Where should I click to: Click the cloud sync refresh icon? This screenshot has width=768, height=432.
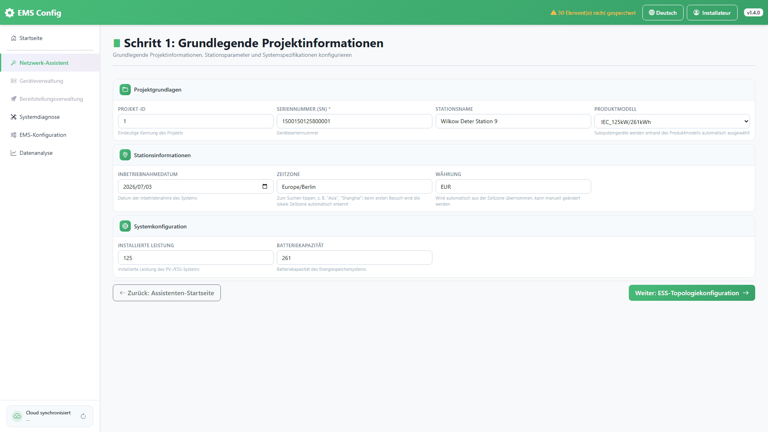pyautogui.click(x=83, y=416)
